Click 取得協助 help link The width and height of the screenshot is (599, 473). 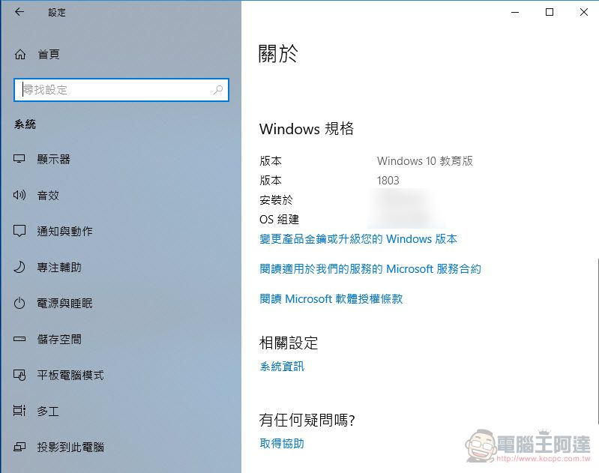coord(282,444)
